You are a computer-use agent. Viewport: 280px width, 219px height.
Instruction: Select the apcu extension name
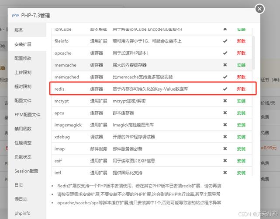tap(59, 113)
